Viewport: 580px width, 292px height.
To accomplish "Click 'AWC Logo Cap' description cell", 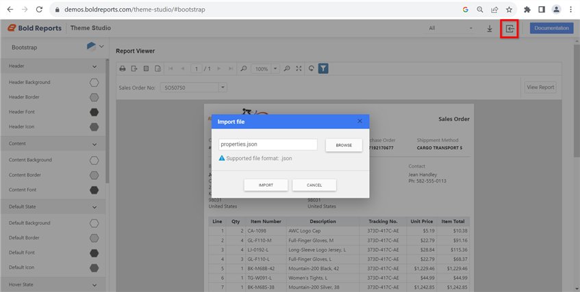I will pos(323,231).
